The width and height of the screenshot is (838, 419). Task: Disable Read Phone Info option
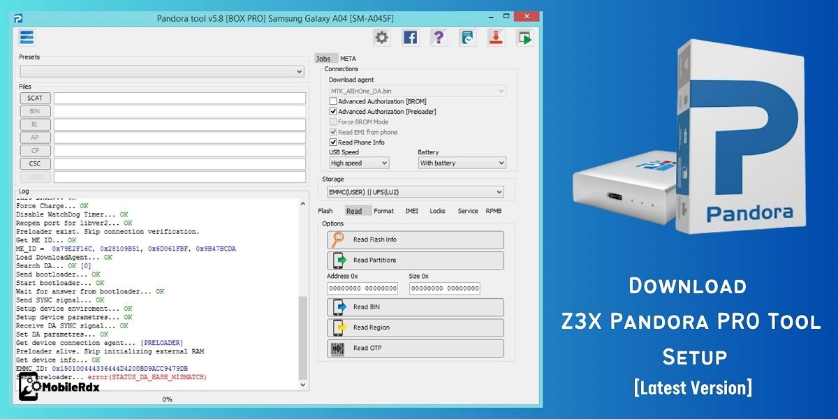coord(332,142)
